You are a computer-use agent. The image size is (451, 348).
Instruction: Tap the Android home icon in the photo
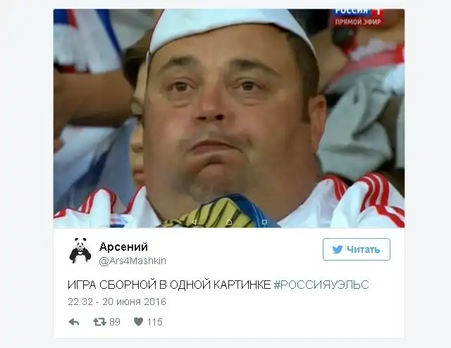click(229, 222)
